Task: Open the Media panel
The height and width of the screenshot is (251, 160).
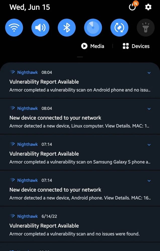Action: (93, 46)
